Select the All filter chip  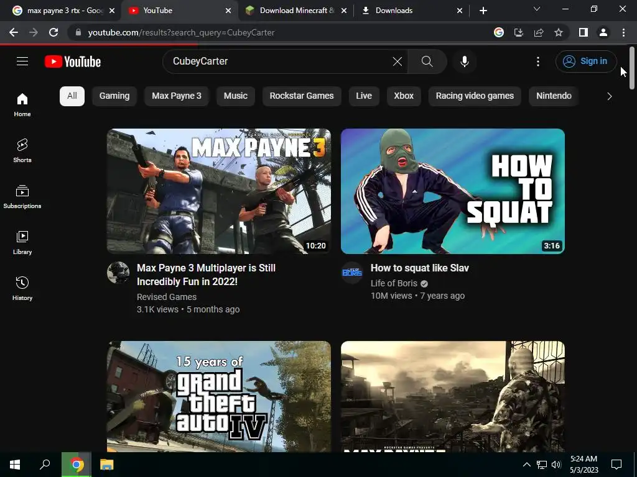(x=72, y=96)
